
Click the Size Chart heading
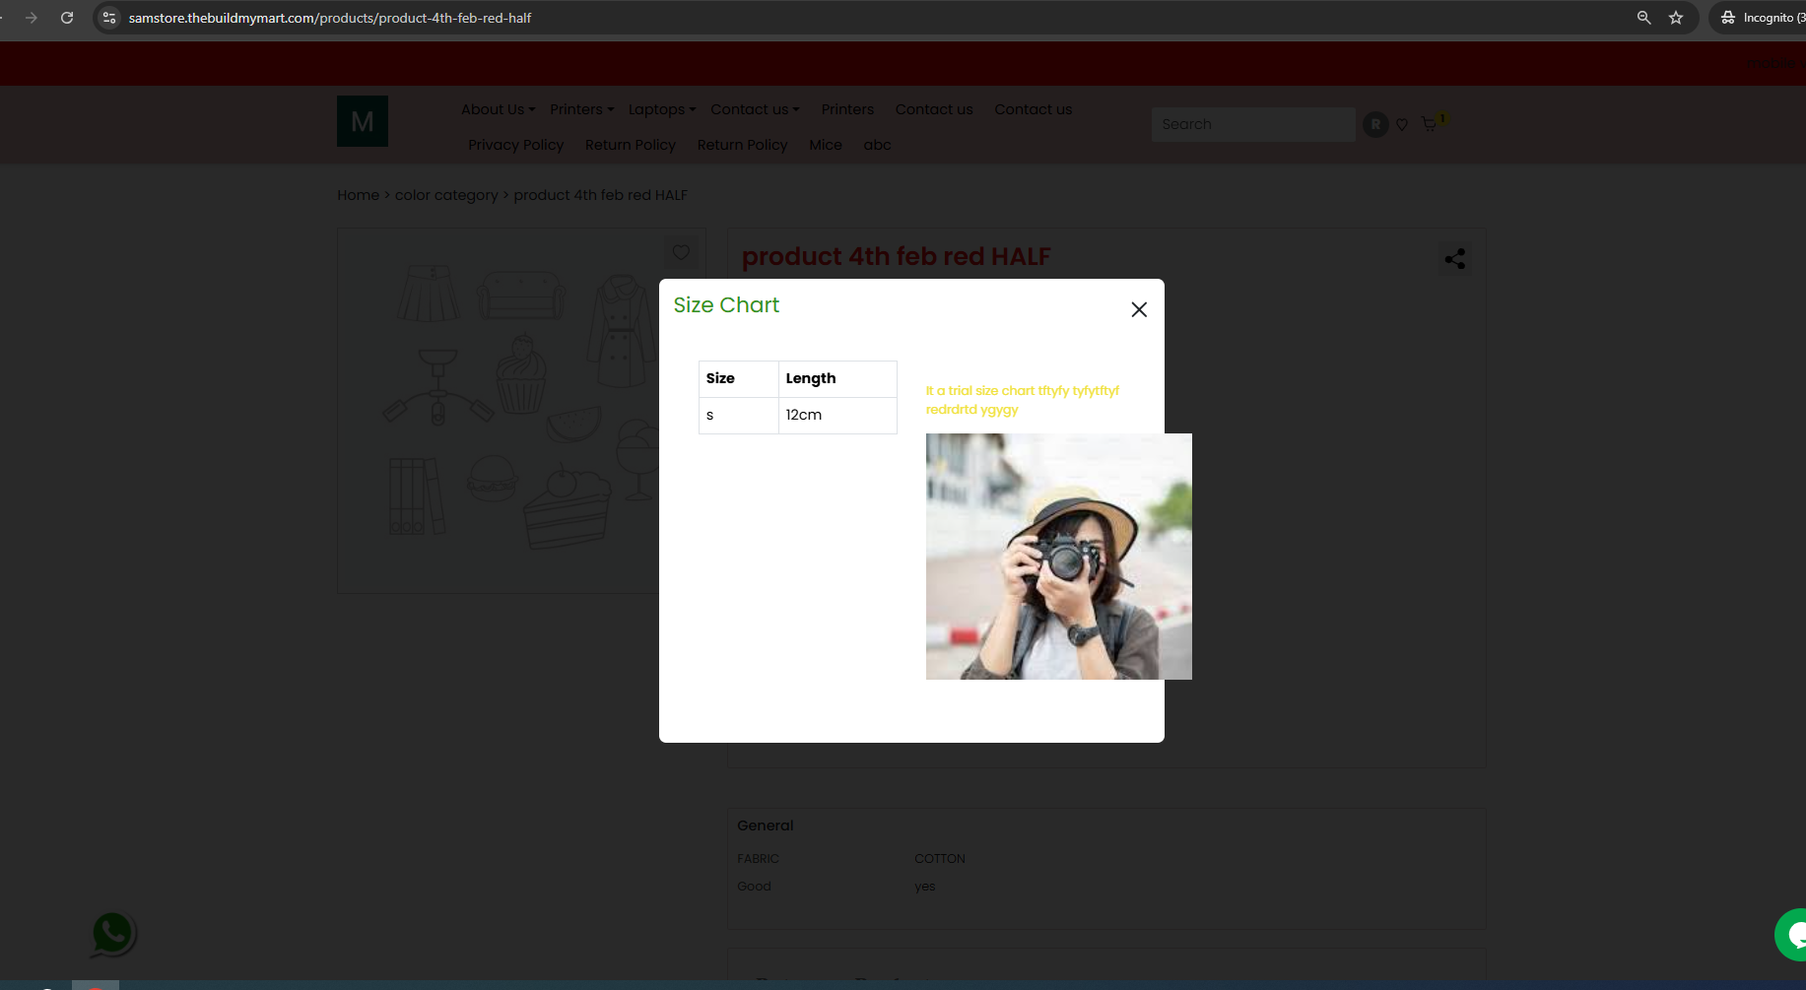726,305
